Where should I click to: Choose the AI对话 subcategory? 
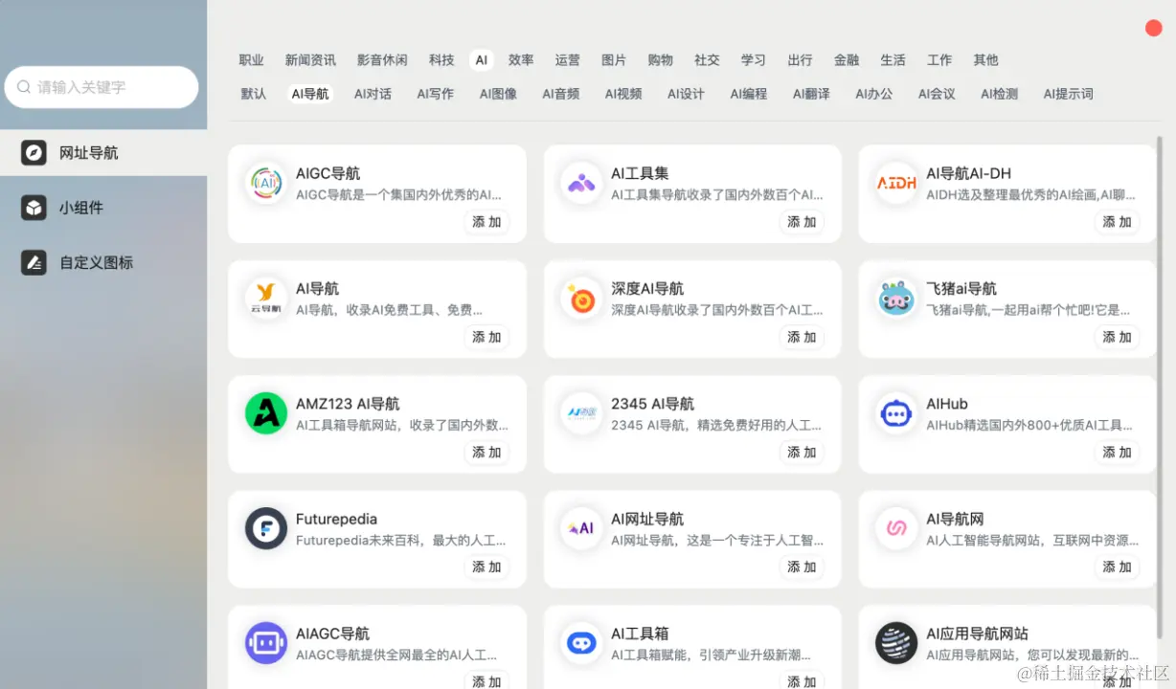pos(373,94)
